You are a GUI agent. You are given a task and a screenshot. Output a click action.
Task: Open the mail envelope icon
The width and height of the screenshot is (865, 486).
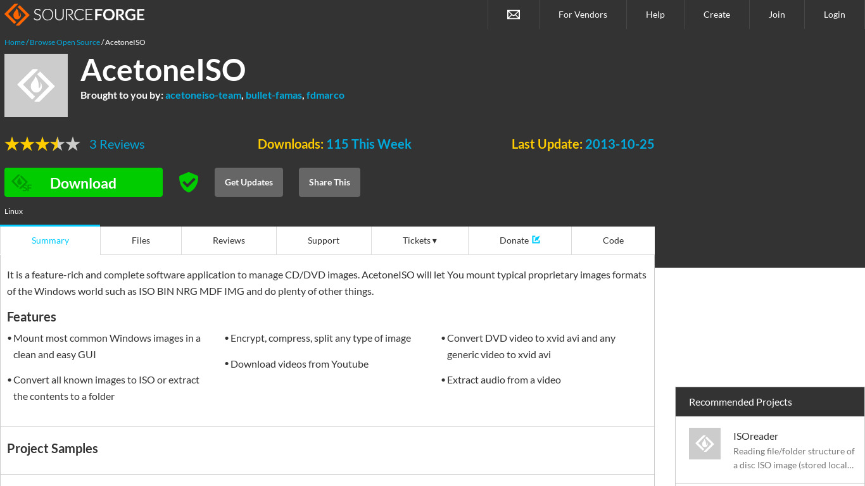[514, 15]
